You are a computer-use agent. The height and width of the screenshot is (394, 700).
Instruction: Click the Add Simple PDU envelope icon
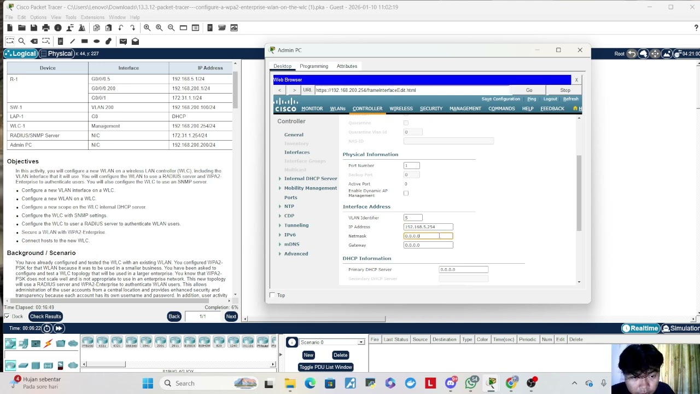pos(123,41)
